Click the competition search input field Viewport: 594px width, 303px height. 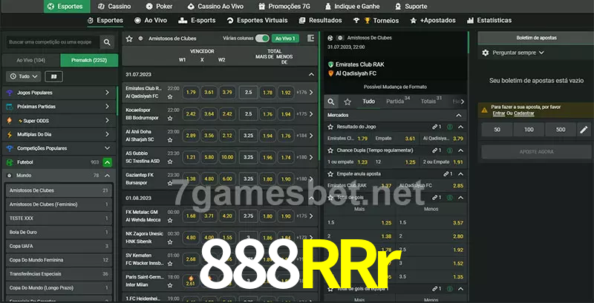point(50,43)
